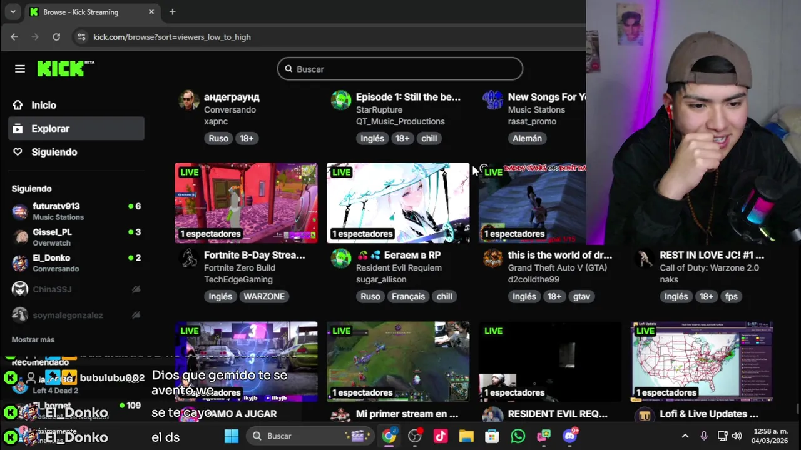Open the Бегаем в RP stream thumbnail
The height and width of the screenshot is (450, 801).
pyautogui.click(x=398, y=203)
